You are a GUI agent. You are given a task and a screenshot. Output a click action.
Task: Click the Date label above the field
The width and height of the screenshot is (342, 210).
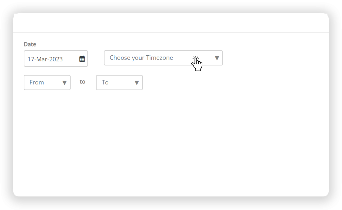coord(30,44)
